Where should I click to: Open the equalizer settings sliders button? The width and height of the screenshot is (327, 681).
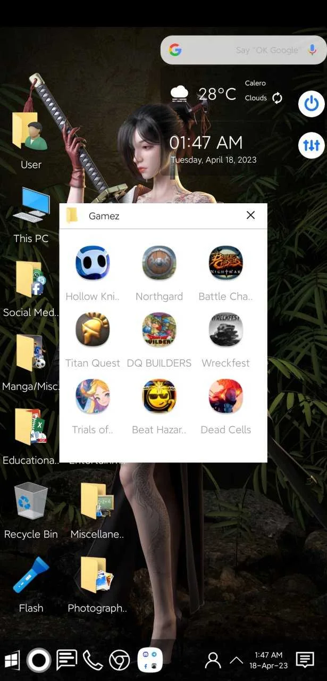[x=312, y=145]
